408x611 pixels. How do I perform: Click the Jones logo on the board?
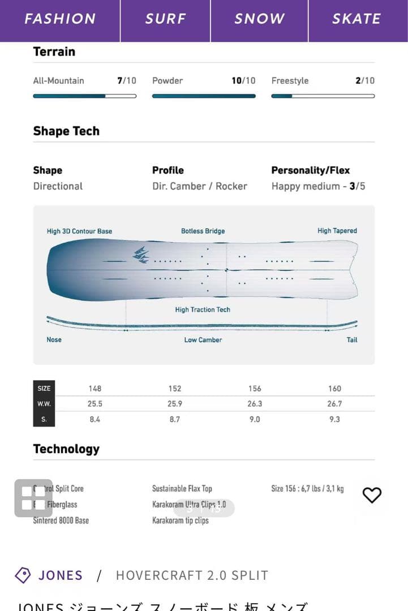click(x=141, y=255)
